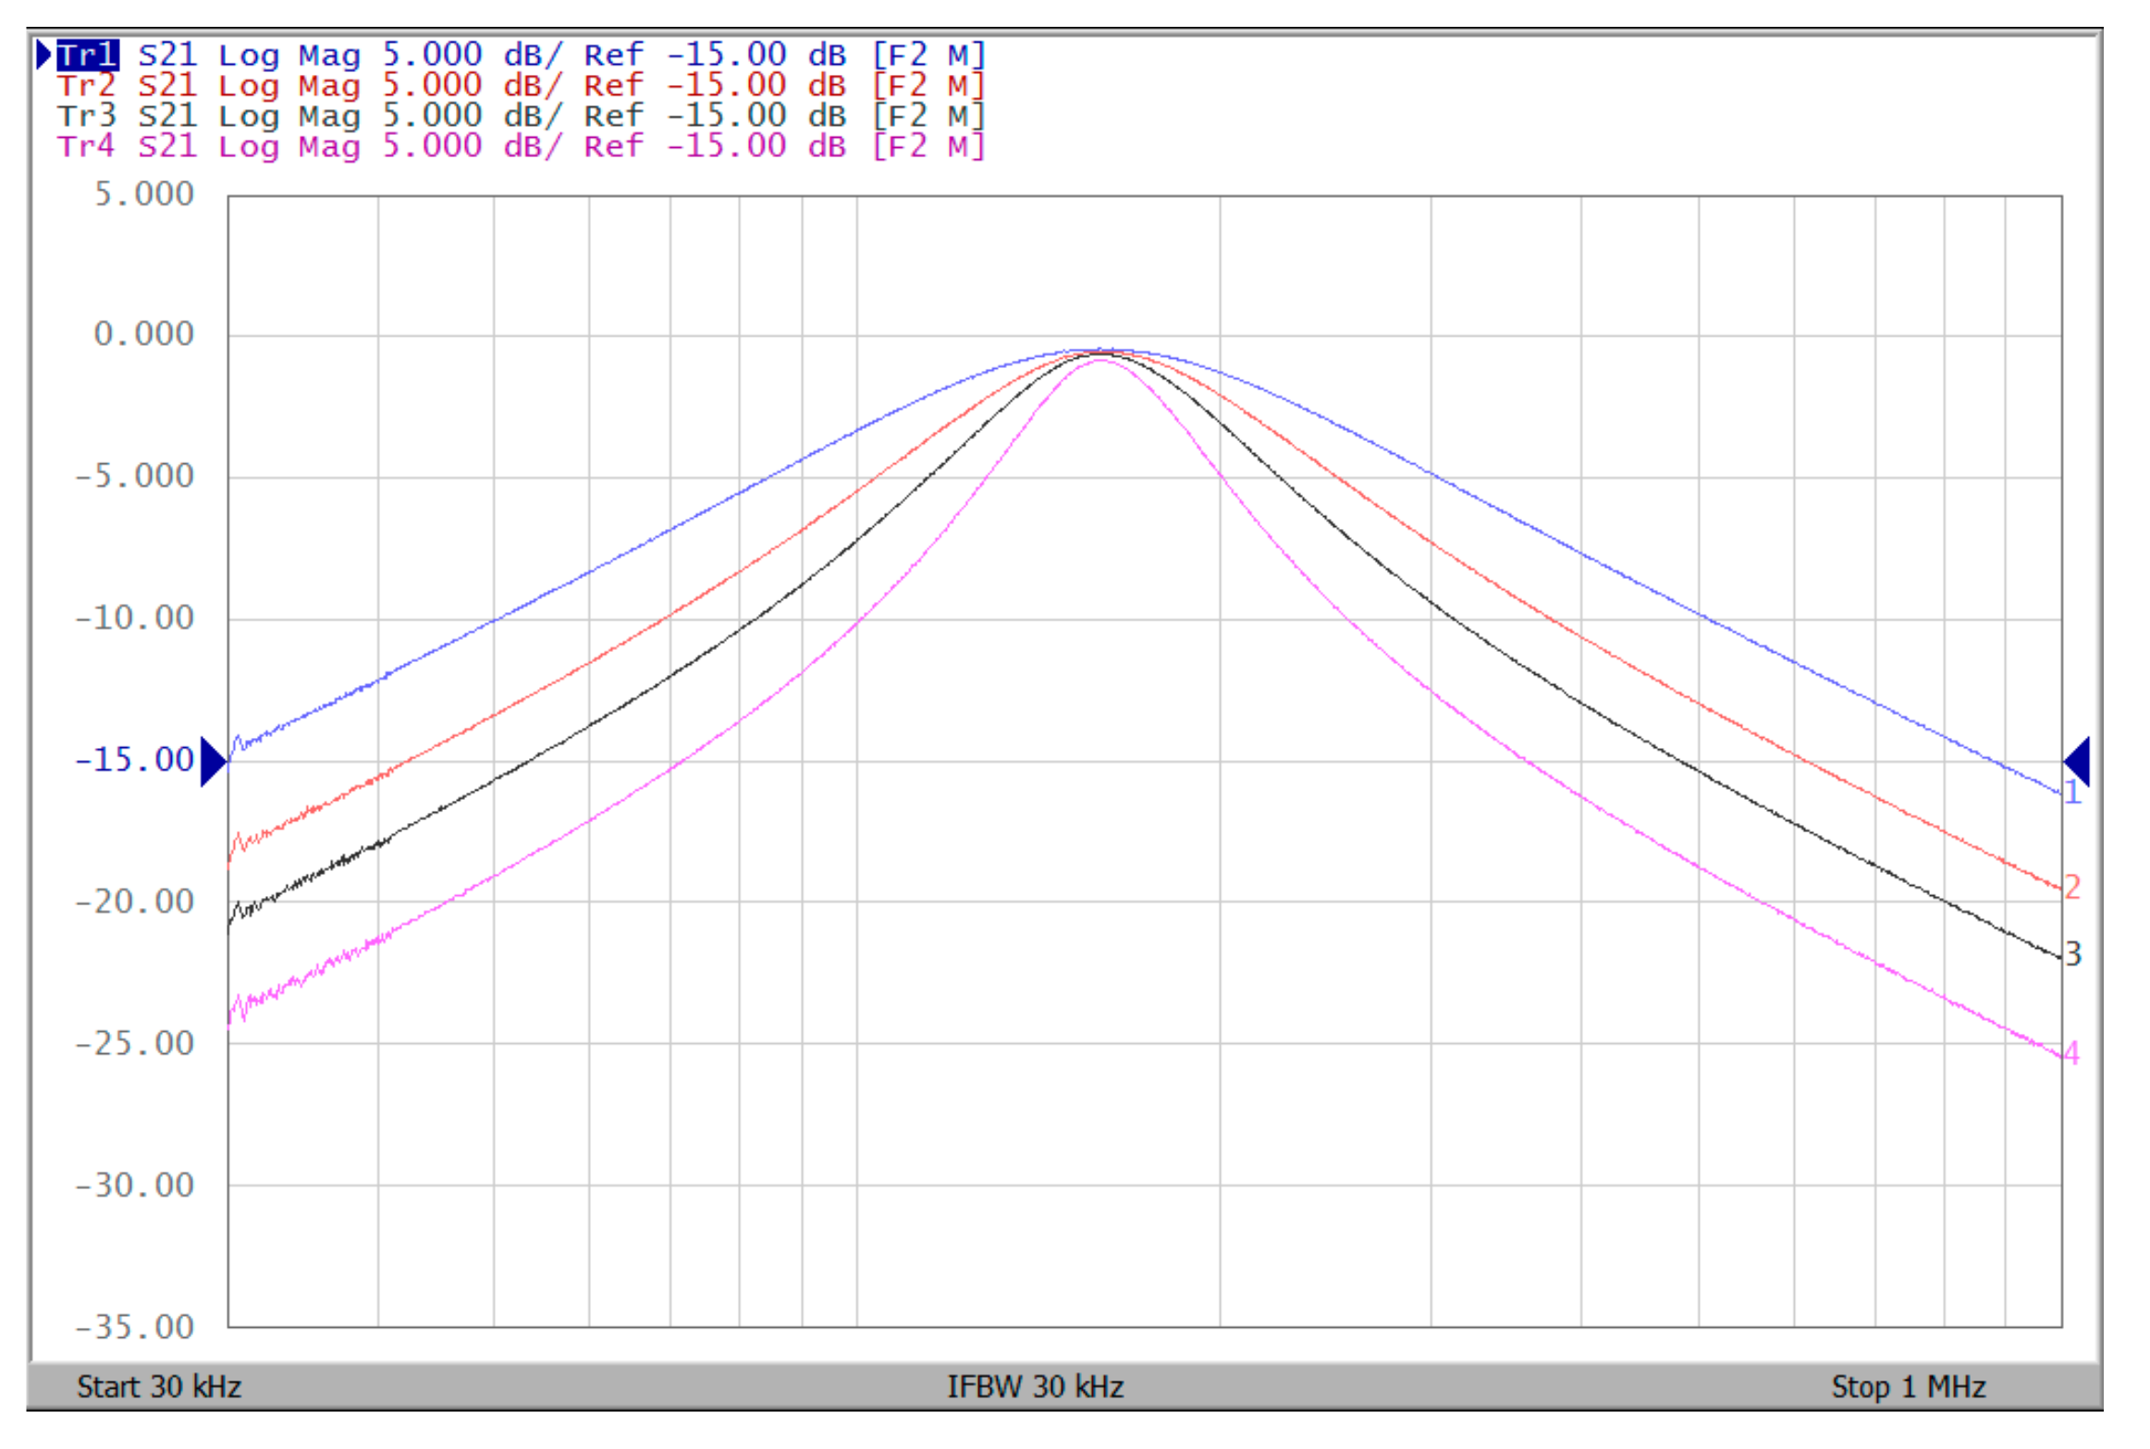Click the active trace triangle indicator beside Tr1
2150x1449 pixels.
click(x=43, y=55)
